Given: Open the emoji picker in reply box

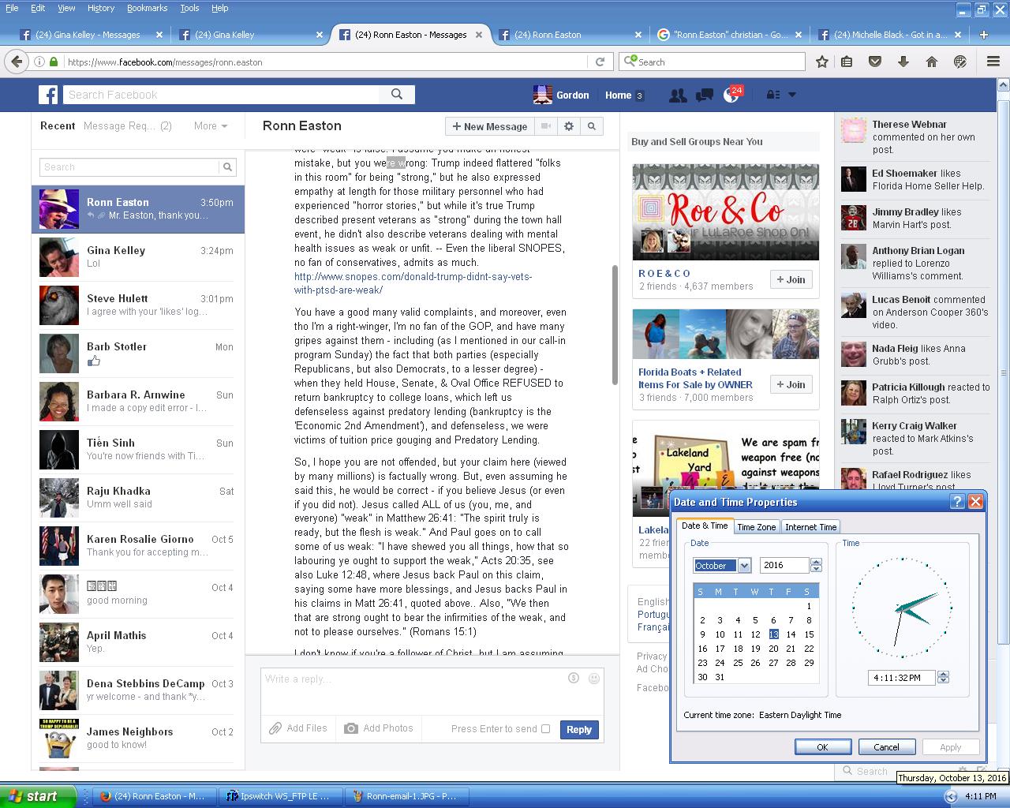Looking at the screenshot, I should click(x=594, y=678).
